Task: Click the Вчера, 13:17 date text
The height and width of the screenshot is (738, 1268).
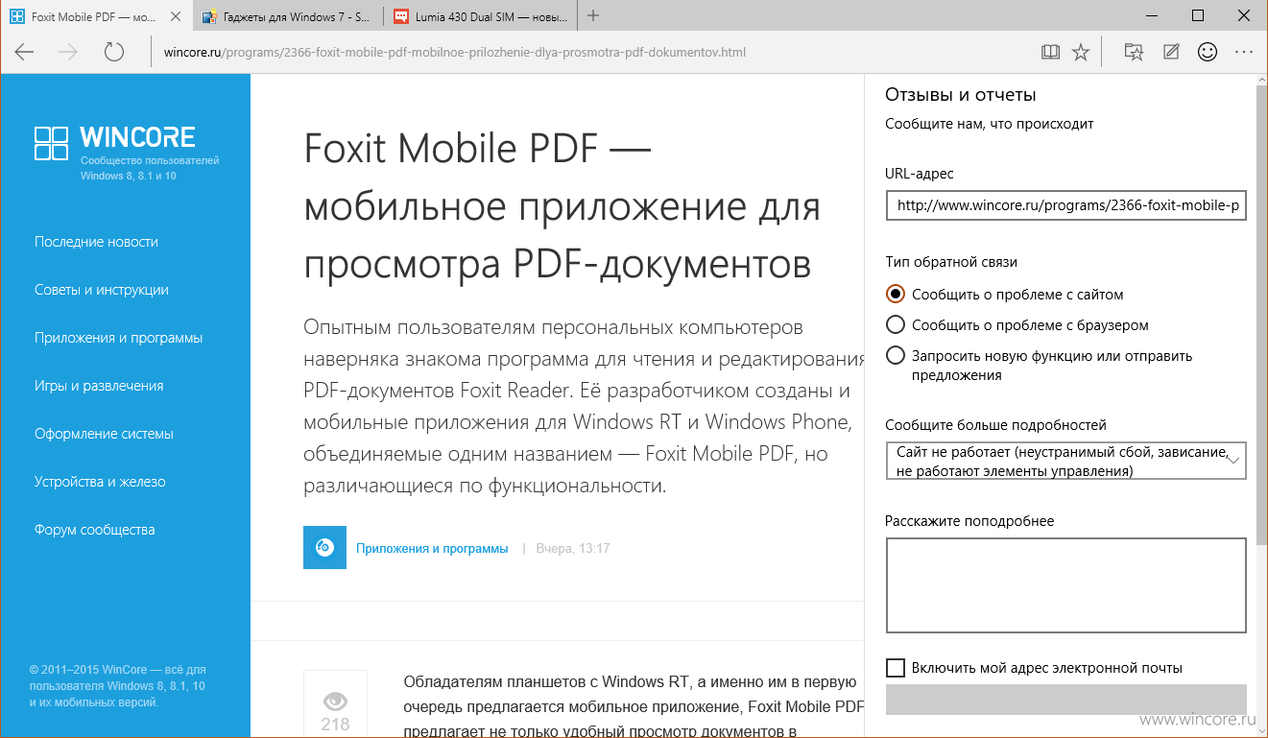Action: (x=573, y=549)
